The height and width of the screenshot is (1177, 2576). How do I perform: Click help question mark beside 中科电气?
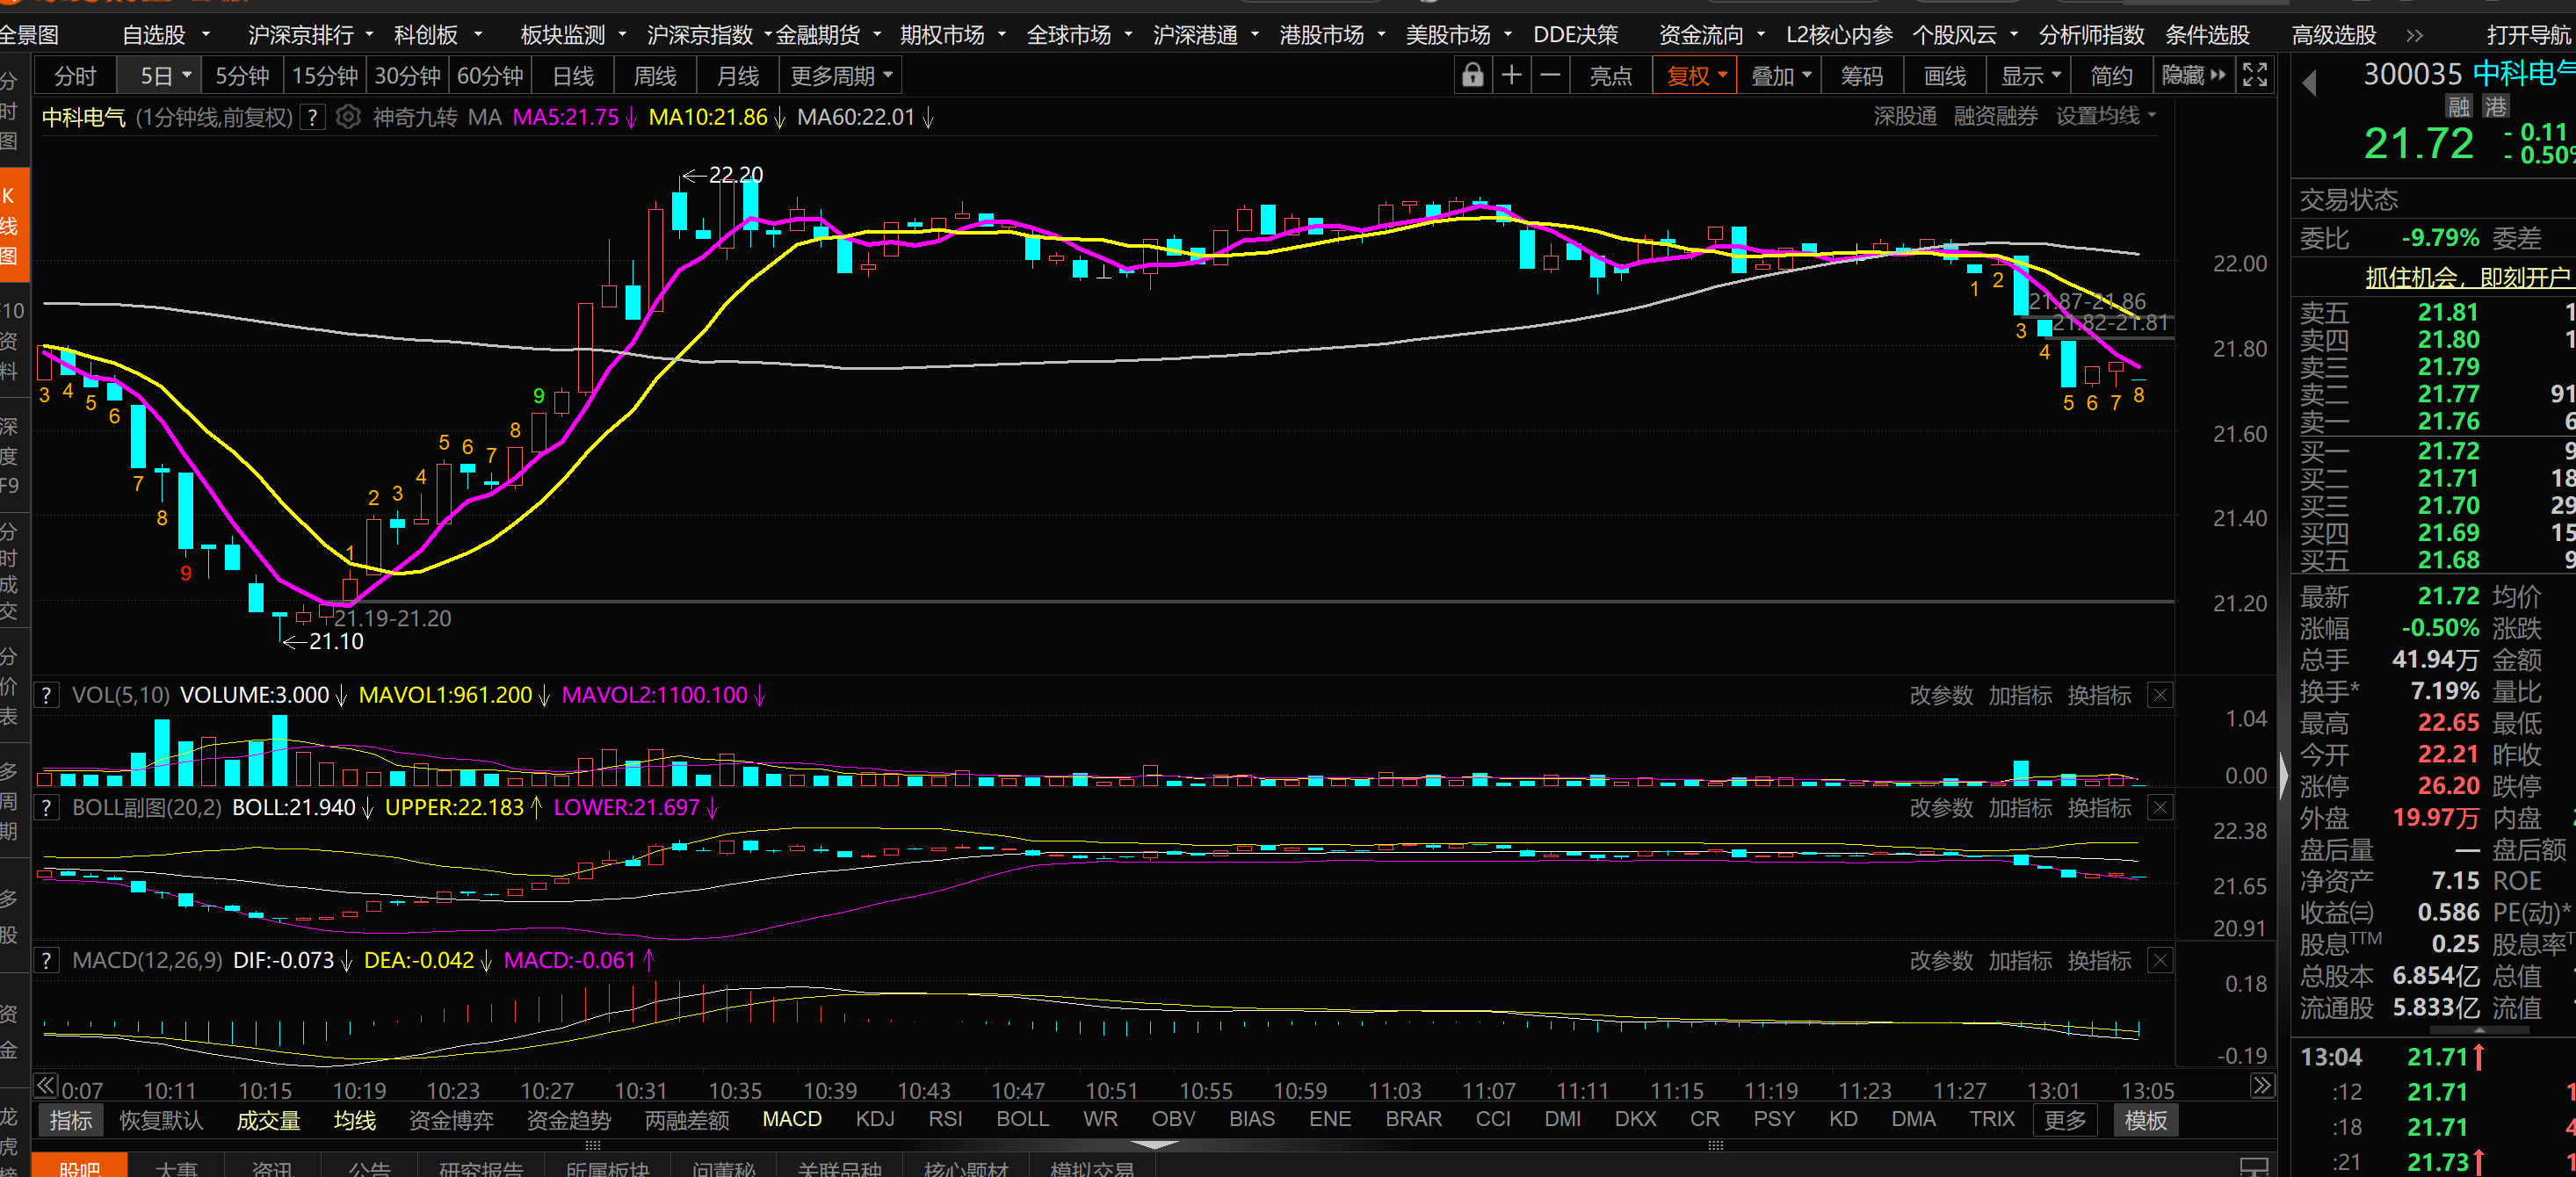(313, 118)
